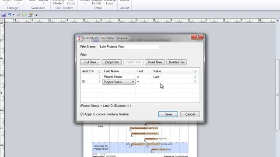Click the Save icon in the quick access toolbar

point(3,15)
